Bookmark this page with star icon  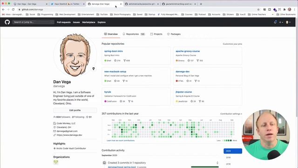258,9
